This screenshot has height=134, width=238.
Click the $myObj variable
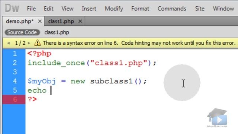point(42,81)
